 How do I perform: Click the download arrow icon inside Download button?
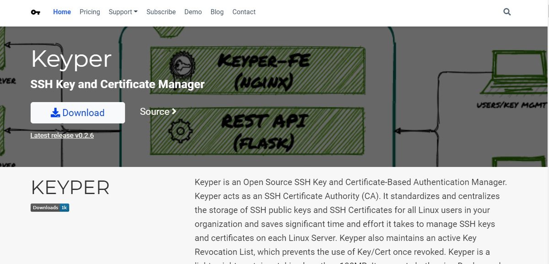click(55, 112)
